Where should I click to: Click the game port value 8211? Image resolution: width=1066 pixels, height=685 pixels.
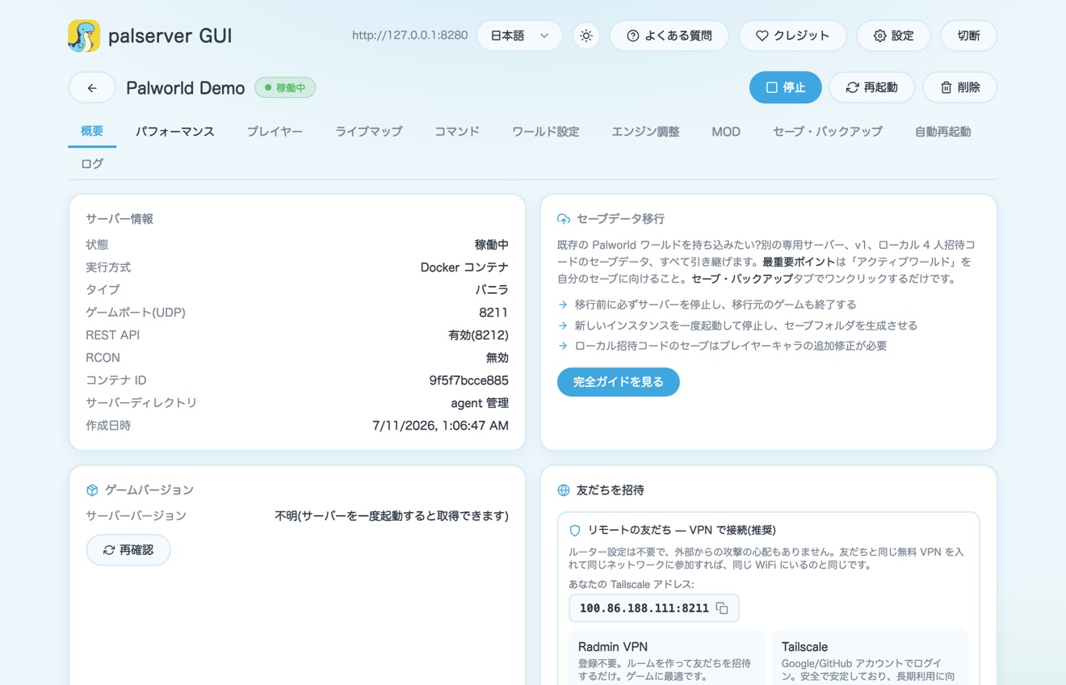click(x=493, y=313)
